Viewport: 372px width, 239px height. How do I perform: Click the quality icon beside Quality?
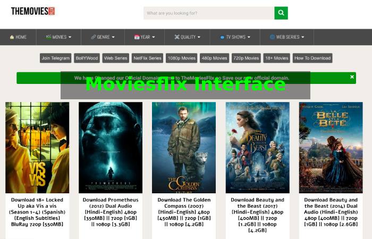177,37
